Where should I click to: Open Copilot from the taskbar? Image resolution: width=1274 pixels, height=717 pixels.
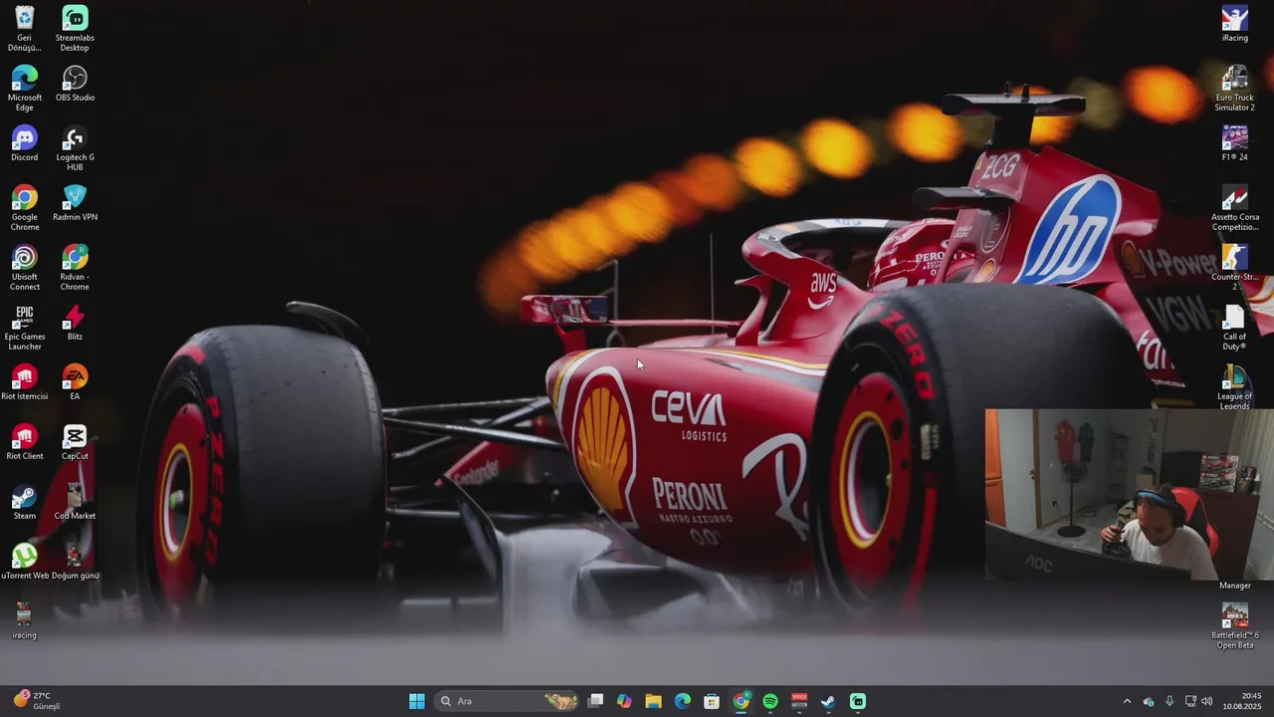click(x=624, y=701)
